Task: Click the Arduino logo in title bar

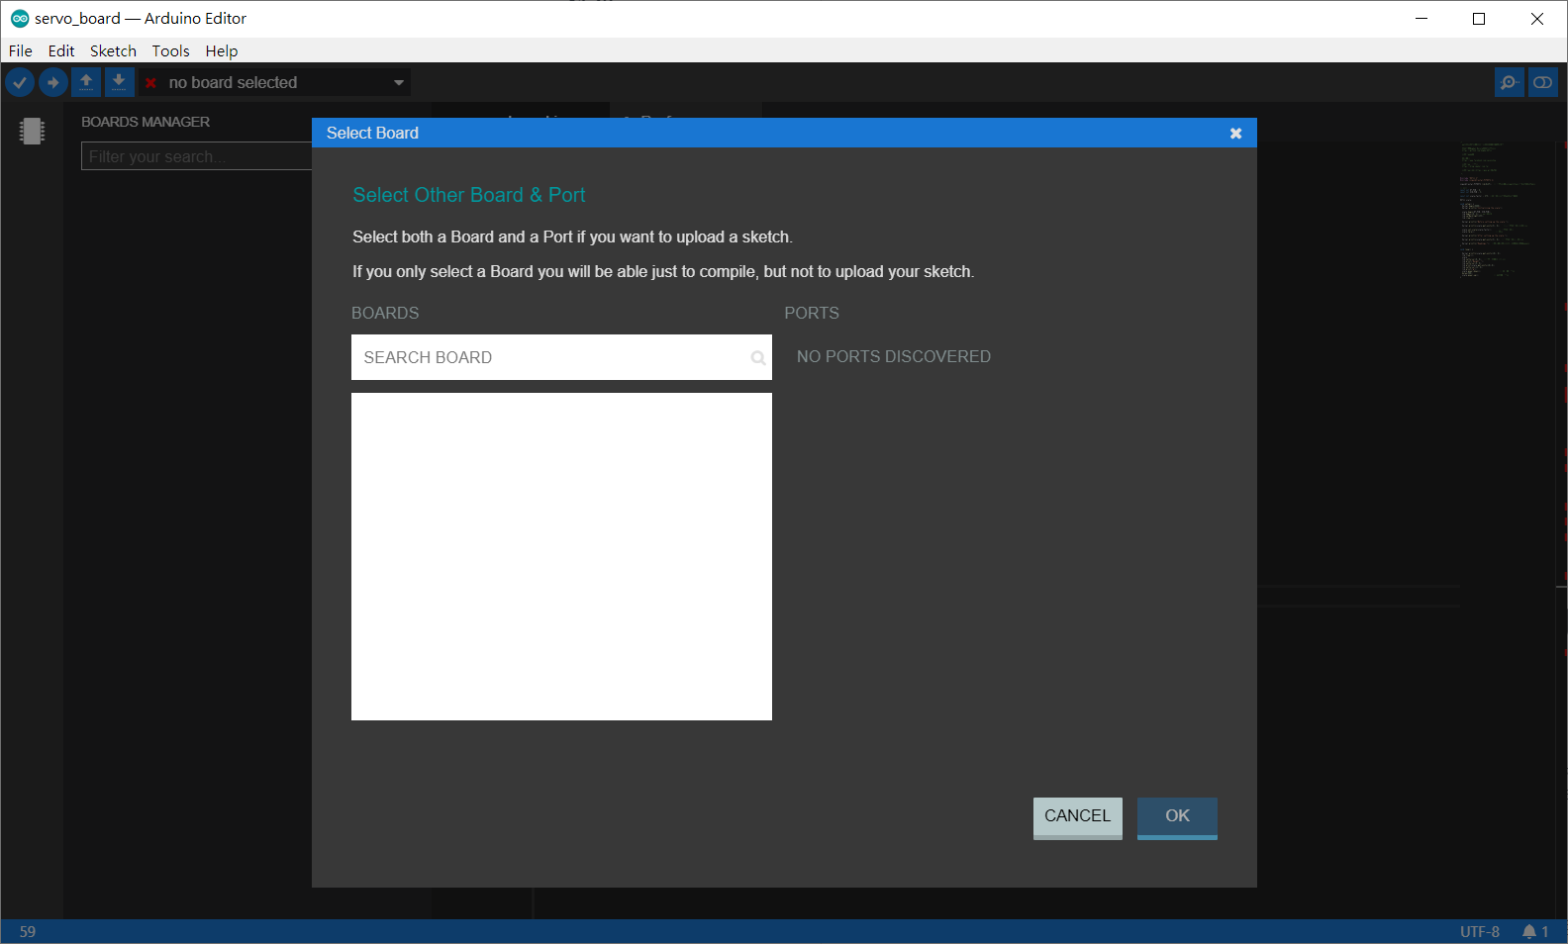Action: pos(20,19)
